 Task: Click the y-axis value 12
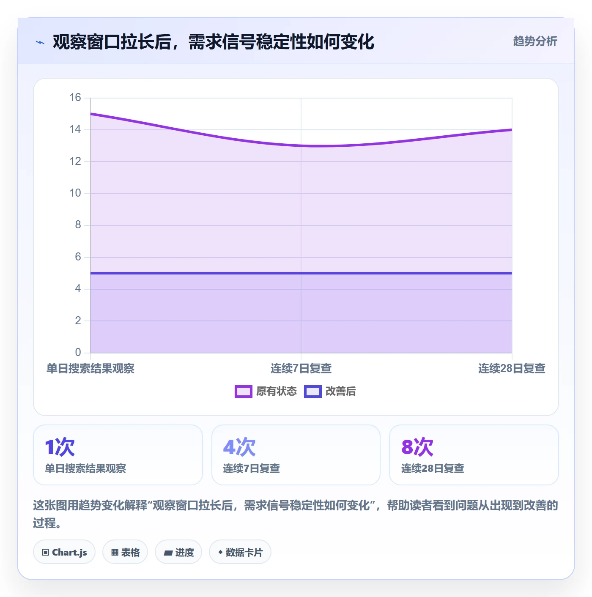point(75,162)
